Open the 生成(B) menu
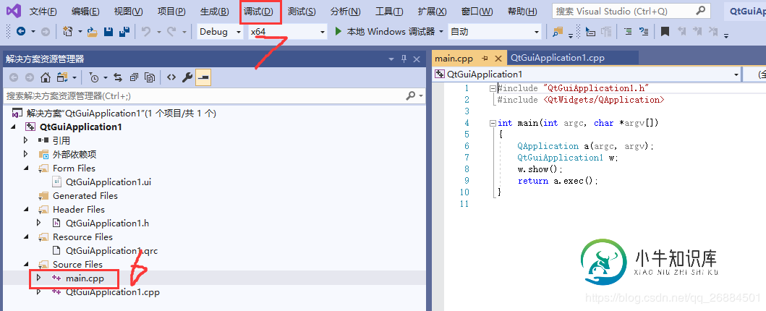This screenshot has width=766, height=311. click(x=214, y=12)
